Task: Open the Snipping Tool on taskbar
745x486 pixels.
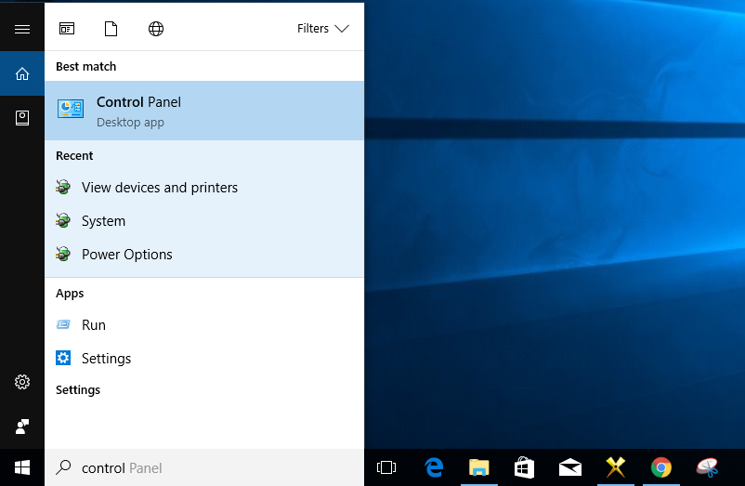Action: pyautogui.click(x=707, y=467)
